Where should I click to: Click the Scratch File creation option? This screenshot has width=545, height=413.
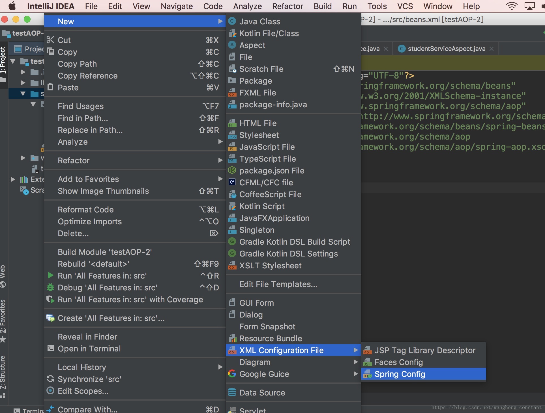[x=262, y=69]
